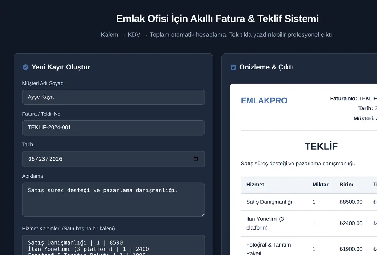Click the checkmark icon beside Yeni Kayıt Oluştur
This screenshot has width=377, height=255.
point(25,67)
